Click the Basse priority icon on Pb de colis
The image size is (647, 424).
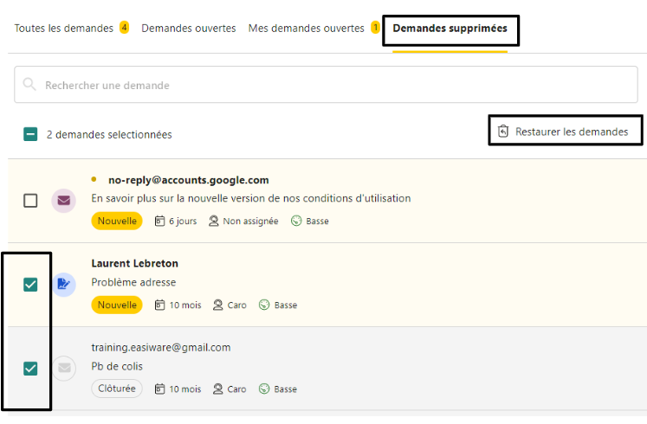[264, 389]
